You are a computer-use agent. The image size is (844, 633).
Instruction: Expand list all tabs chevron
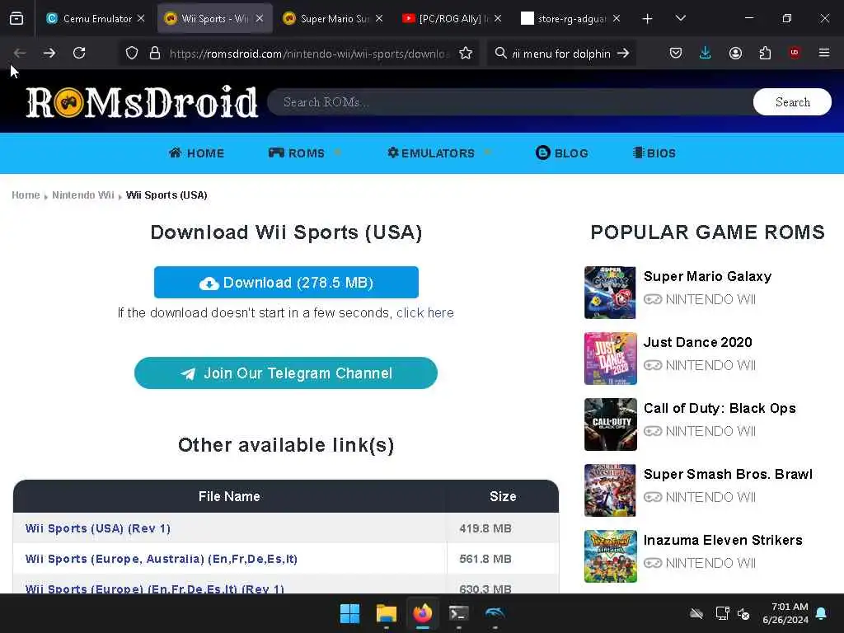680,18
